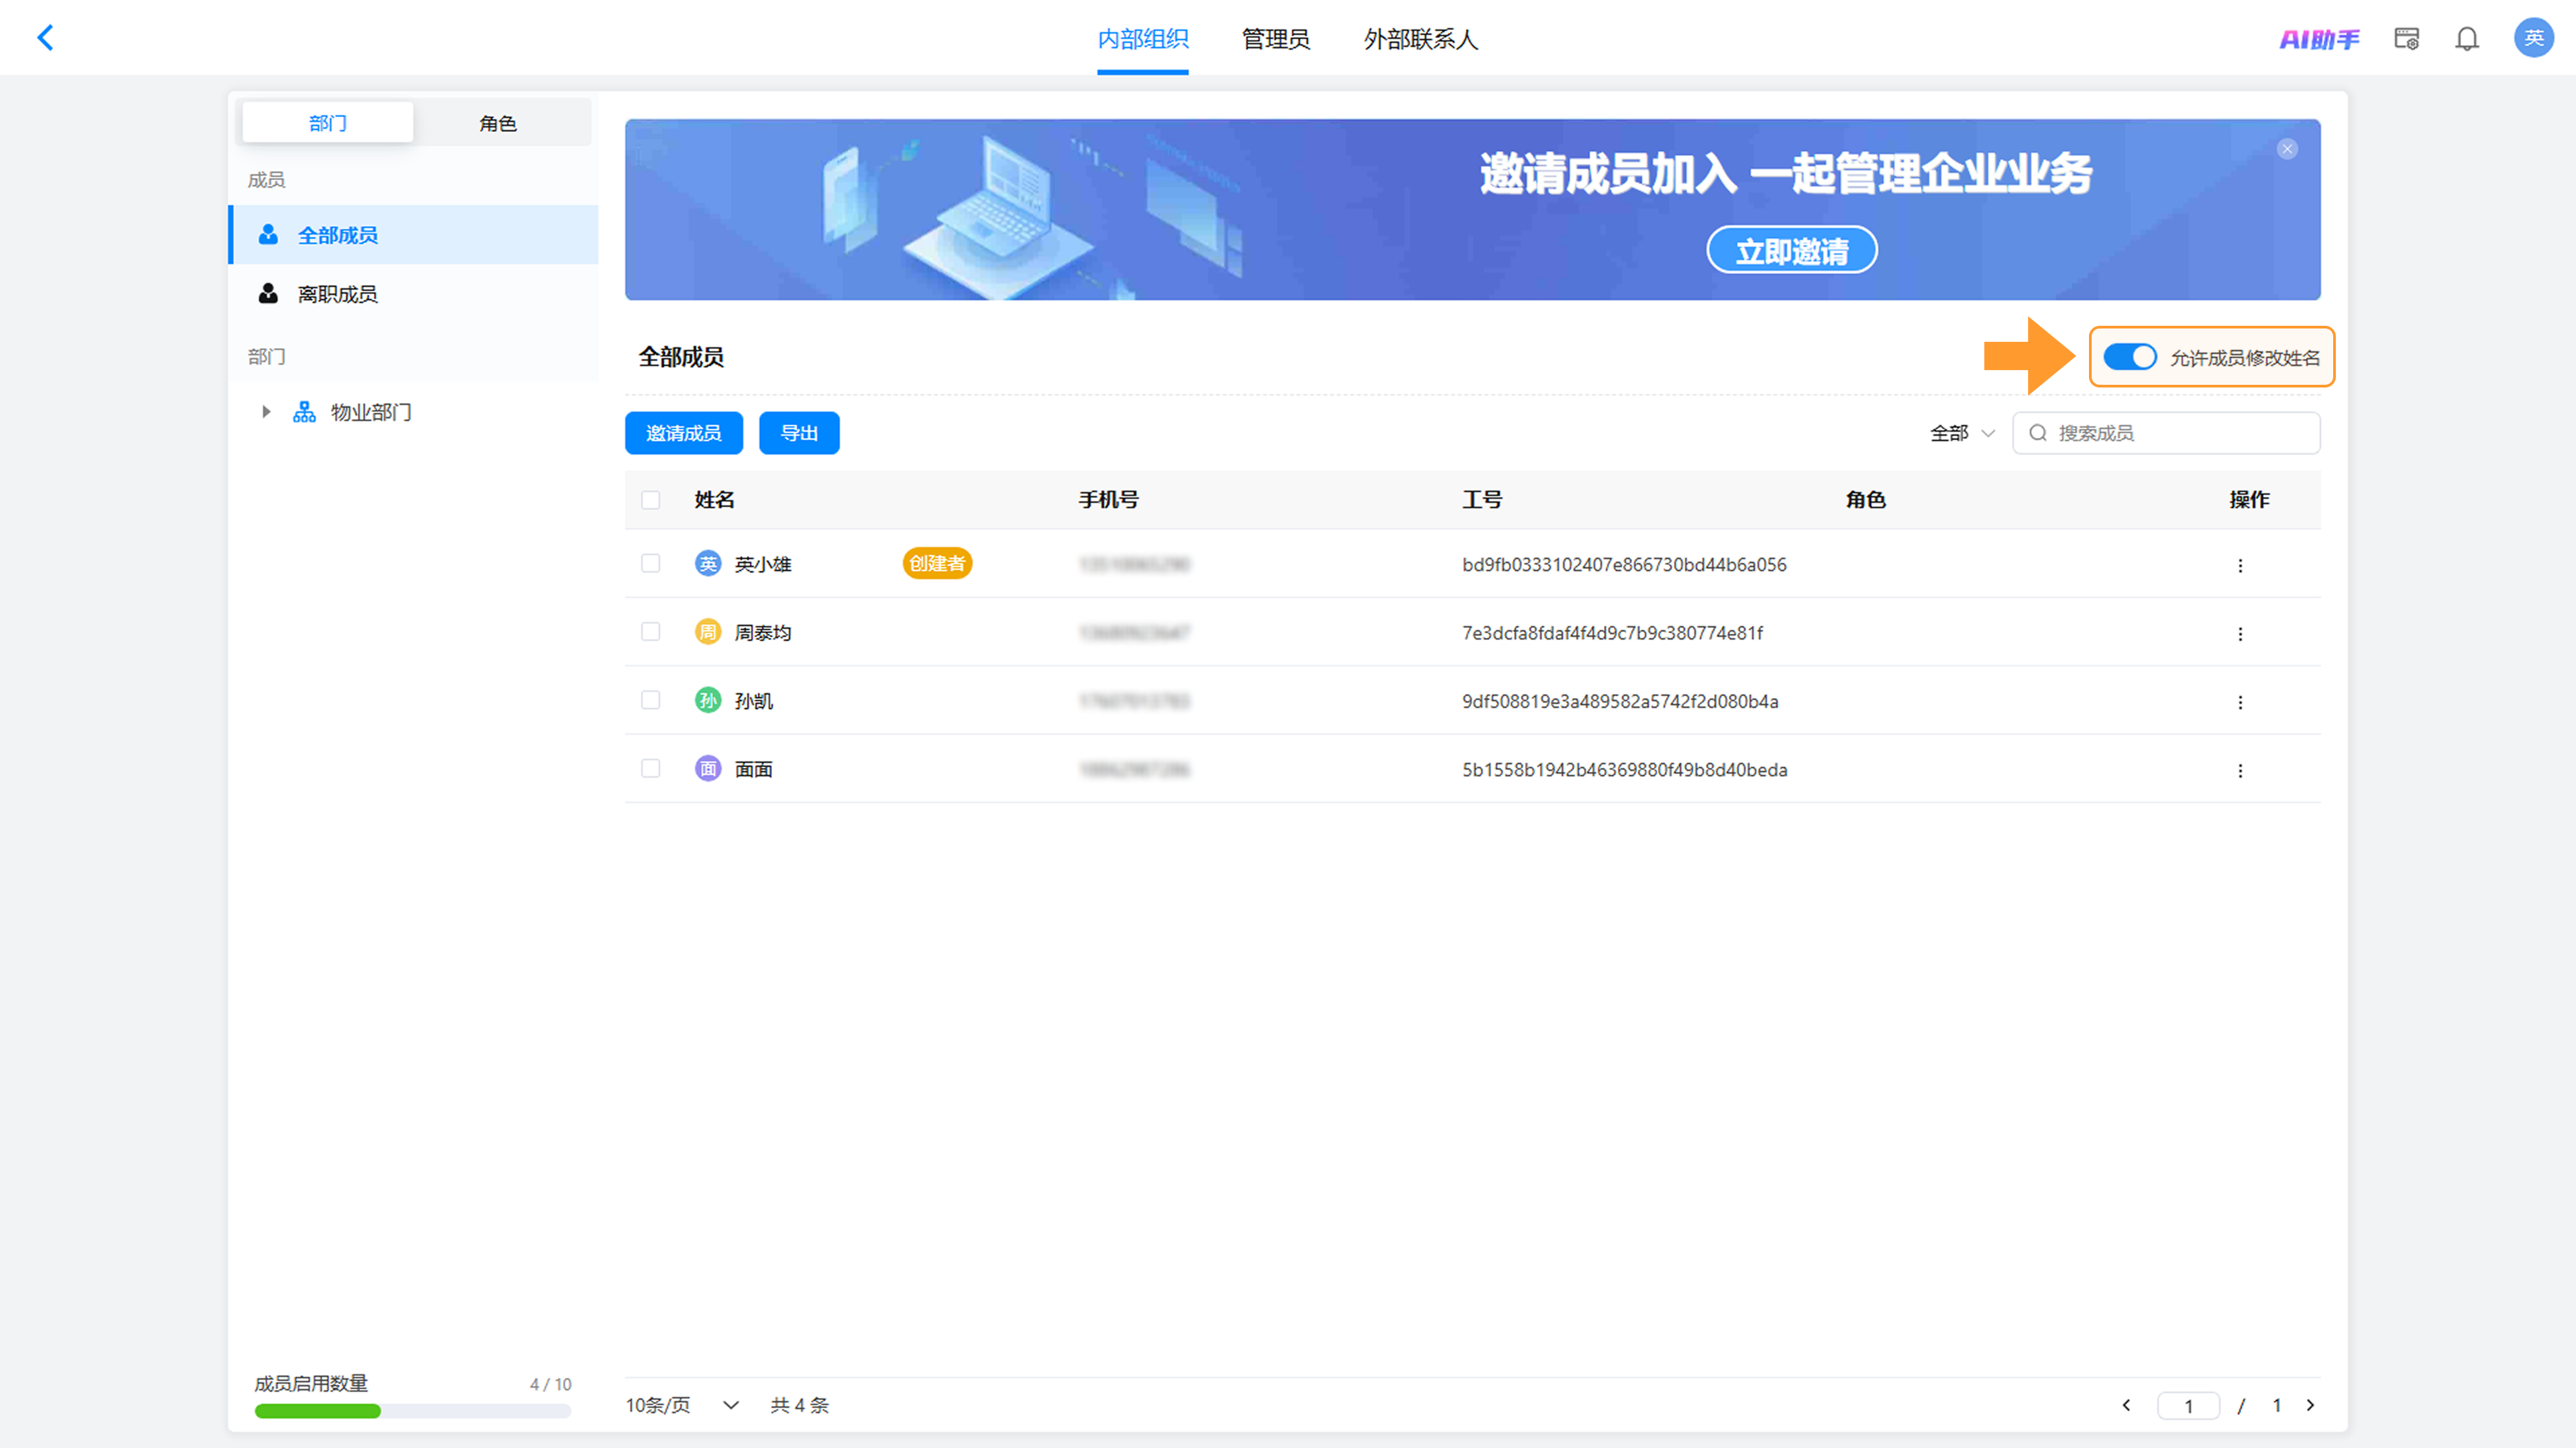This screenshot has width=2576, height=1448.
Task: Click 周泰均's orange avatar icon
Action: point(708,631)
